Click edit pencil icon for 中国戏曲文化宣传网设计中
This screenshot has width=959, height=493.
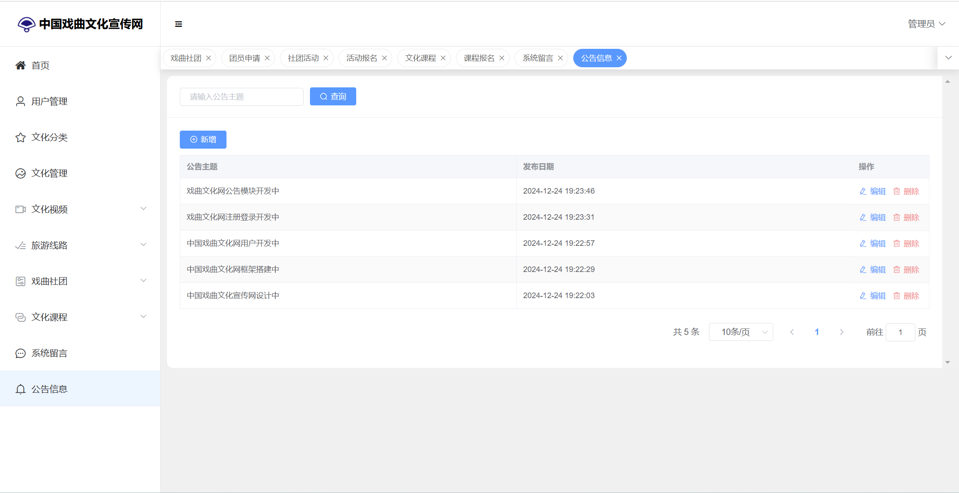pyautogui.click(x=863, y=296)
